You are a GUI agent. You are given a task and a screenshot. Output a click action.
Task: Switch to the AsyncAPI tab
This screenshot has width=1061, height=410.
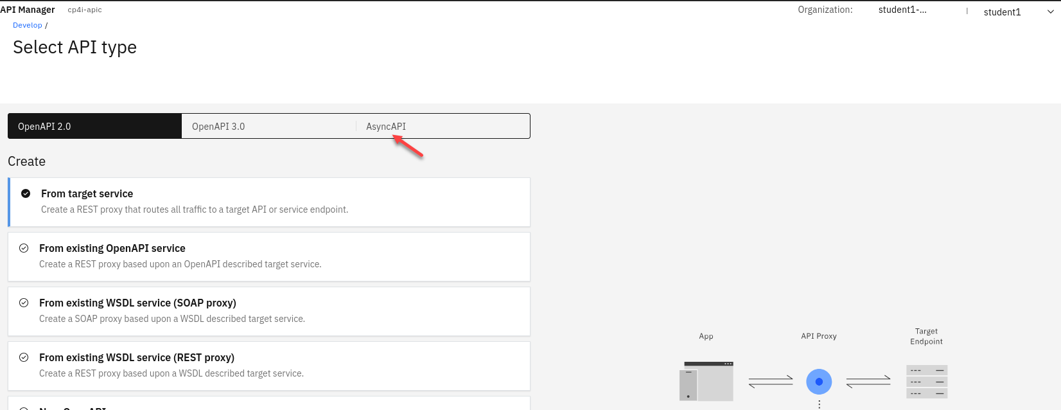click(x=386, y=127)
